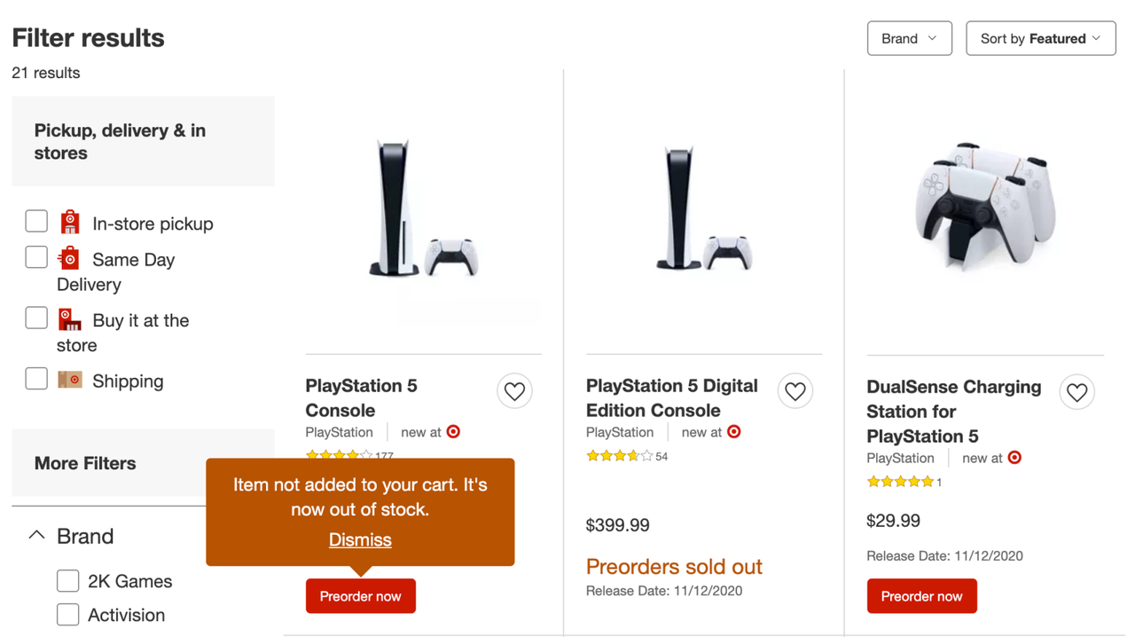Open the Brand dropdown at top
Viewport: 1135px width, 637px height.
coord(909,38)
